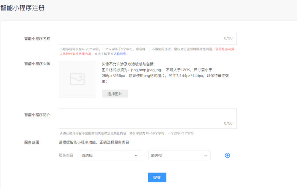This screenshot has height=188, width=297.
Task: Click the 请根据智能小程序功能 instruction text
Action: pos(94,142)
